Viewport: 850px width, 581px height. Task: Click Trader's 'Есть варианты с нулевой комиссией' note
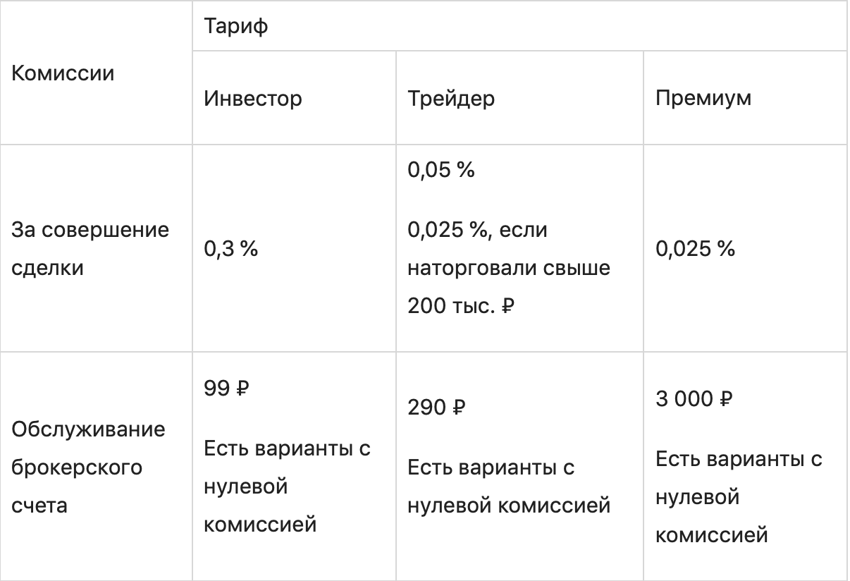coord(509,486)
